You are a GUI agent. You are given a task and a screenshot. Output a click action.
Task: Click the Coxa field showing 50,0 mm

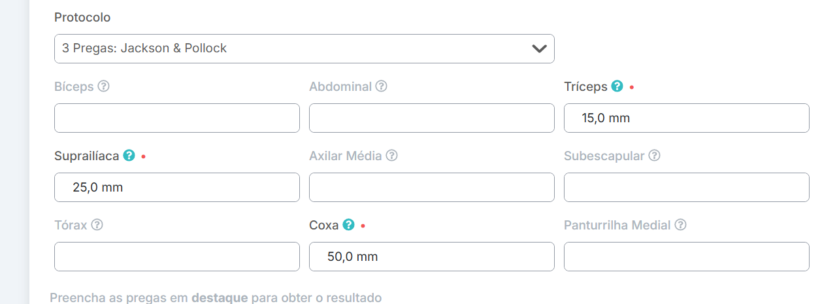[x=431, y=257]
